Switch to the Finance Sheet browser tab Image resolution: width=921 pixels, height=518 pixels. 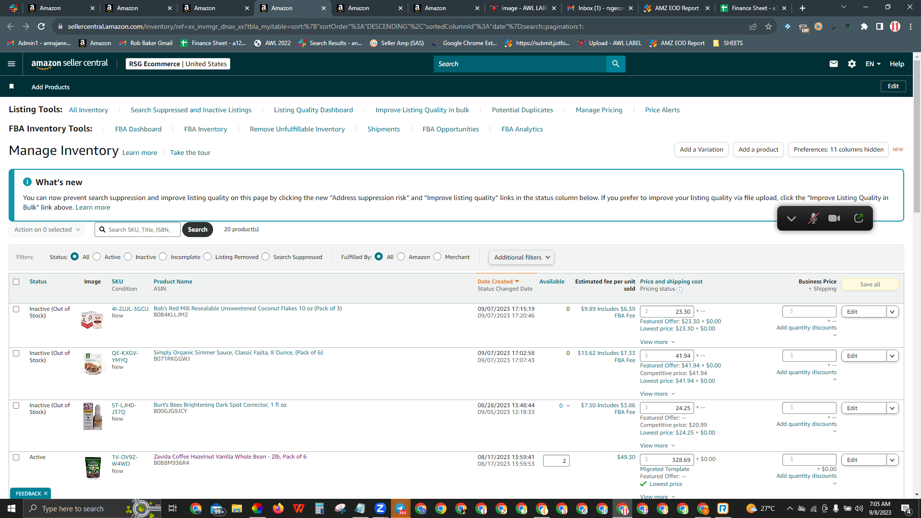pyautogui.click(x=753, y=8)
